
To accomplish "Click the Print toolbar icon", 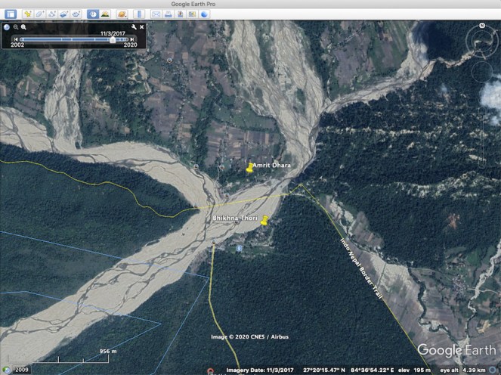I will click(169, 14).
